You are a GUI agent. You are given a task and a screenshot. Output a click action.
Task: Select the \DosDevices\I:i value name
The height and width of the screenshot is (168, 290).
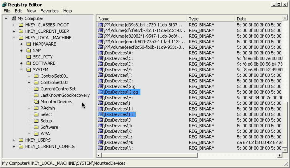(118, 109)
